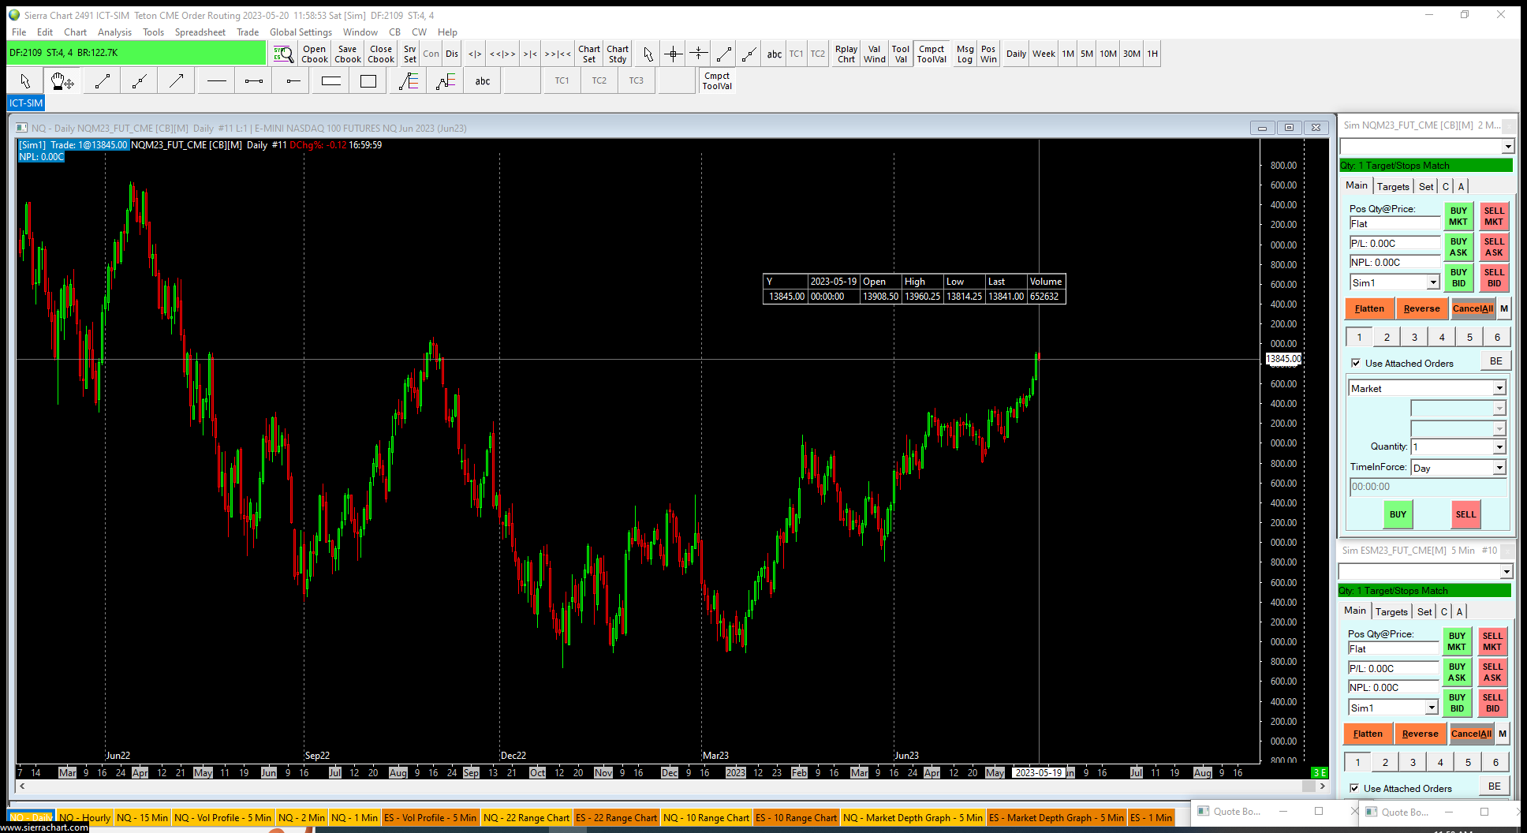
Task: Choose the square rectangle drawing tool
Action: coord(368,80)
